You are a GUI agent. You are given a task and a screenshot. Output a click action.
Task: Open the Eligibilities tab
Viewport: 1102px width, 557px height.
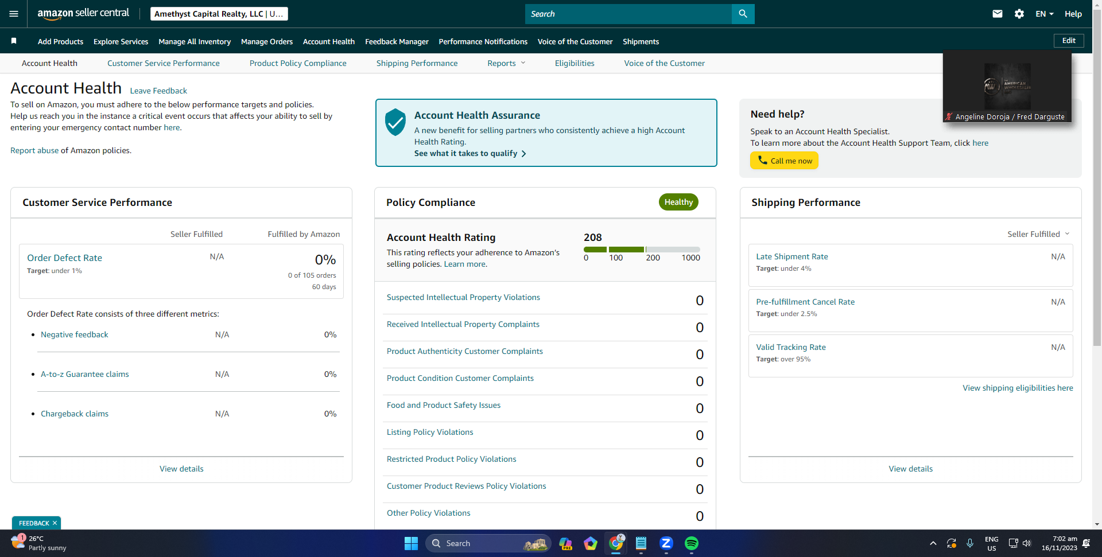click(x=575, y=63)
